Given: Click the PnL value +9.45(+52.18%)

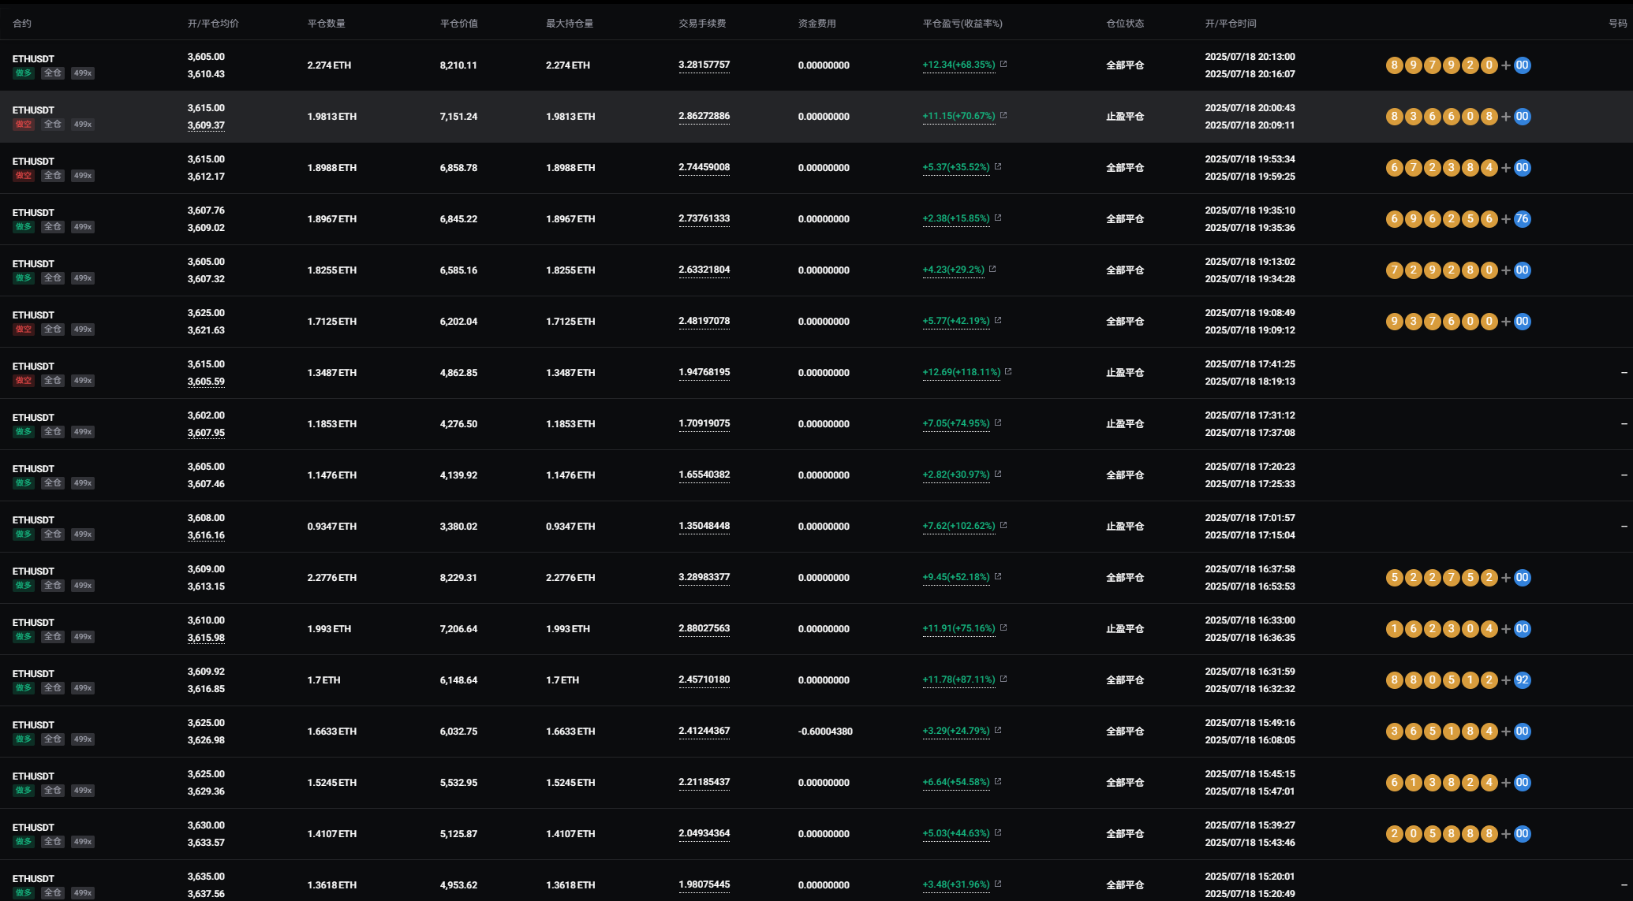Looking at the screenshot, I should click(x=955, y=577).
